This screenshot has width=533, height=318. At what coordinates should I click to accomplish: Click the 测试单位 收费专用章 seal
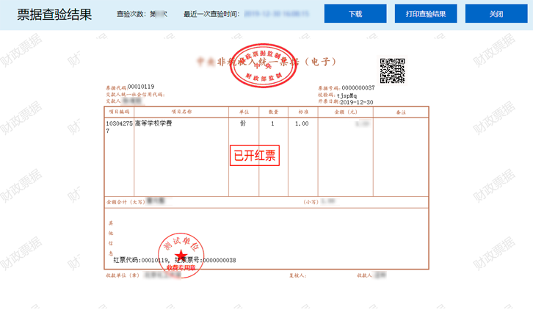coord(181,256)
